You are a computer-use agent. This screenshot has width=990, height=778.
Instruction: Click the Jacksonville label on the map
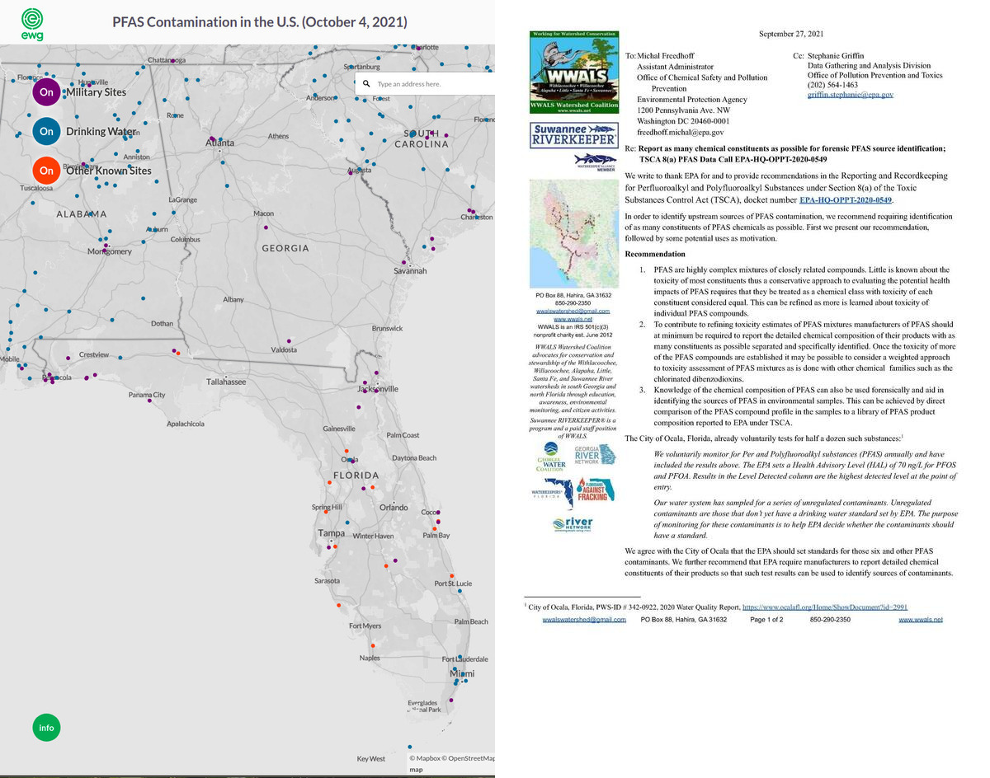379,389
